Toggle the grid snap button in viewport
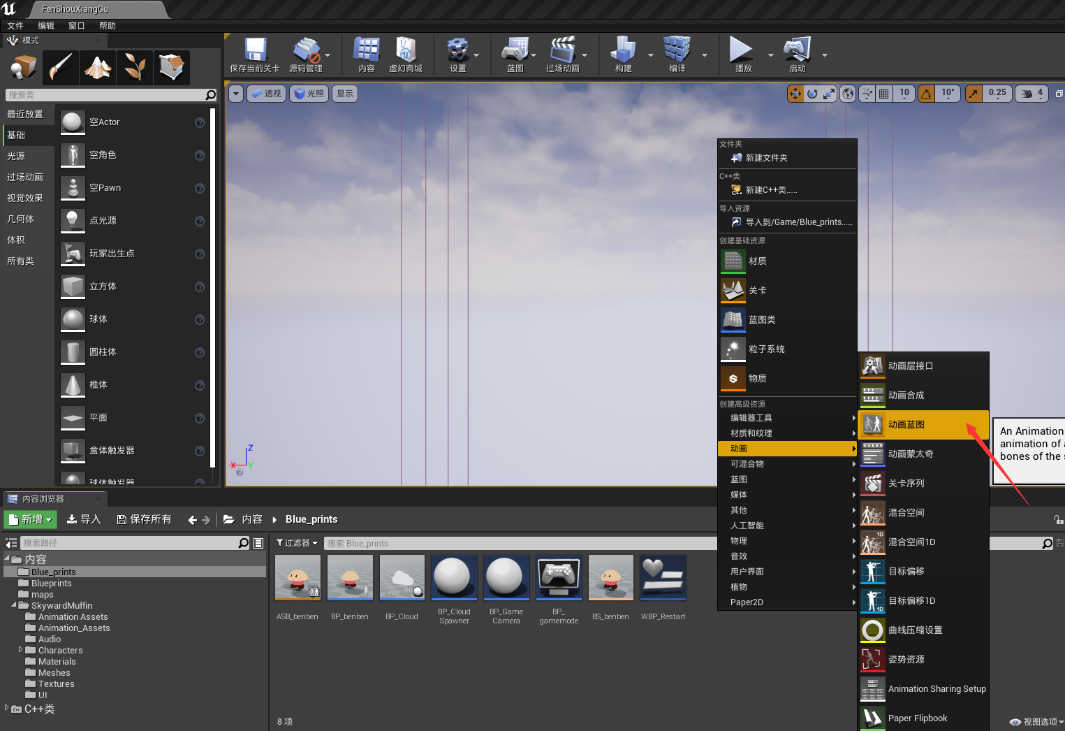Image resolution: width=1065 pixels, height=731 pixels. tap(884, 94)
